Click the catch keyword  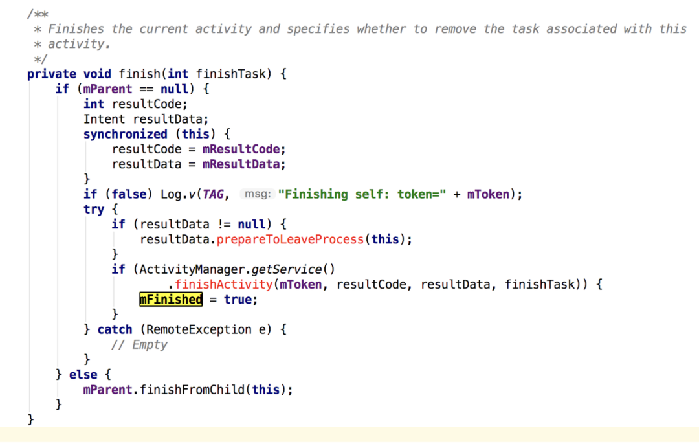point(115,330)
